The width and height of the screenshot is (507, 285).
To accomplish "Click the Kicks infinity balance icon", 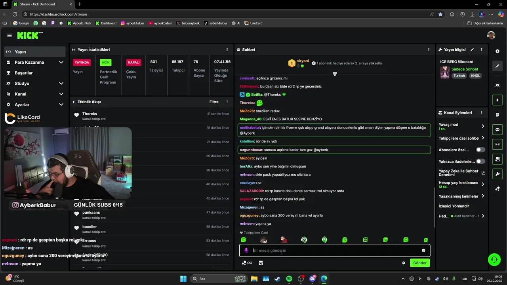I will click(x=247, y=263).
